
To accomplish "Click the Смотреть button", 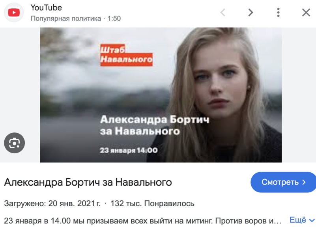I will (x=283, y=182).
